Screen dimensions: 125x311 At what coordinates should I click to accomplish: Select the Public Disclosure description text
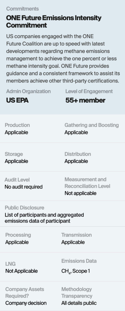point(44,218)
